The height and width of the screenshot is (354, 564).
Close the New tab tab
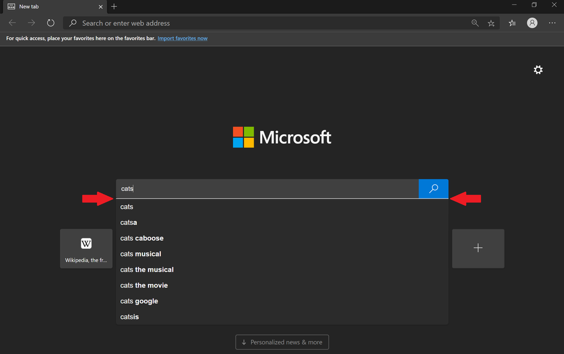100,7
